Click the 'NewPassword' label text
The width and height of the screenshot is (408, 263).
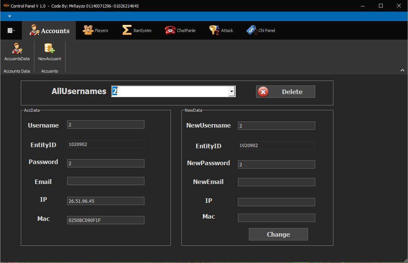209,163
